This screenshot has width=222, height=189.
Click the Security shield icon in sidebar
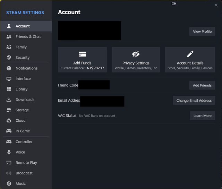tap(9, 58)
